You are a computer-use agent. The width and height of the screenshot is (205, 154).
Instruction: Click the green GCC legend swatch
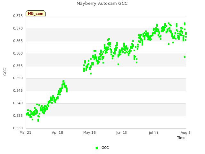tap(97, 148)
